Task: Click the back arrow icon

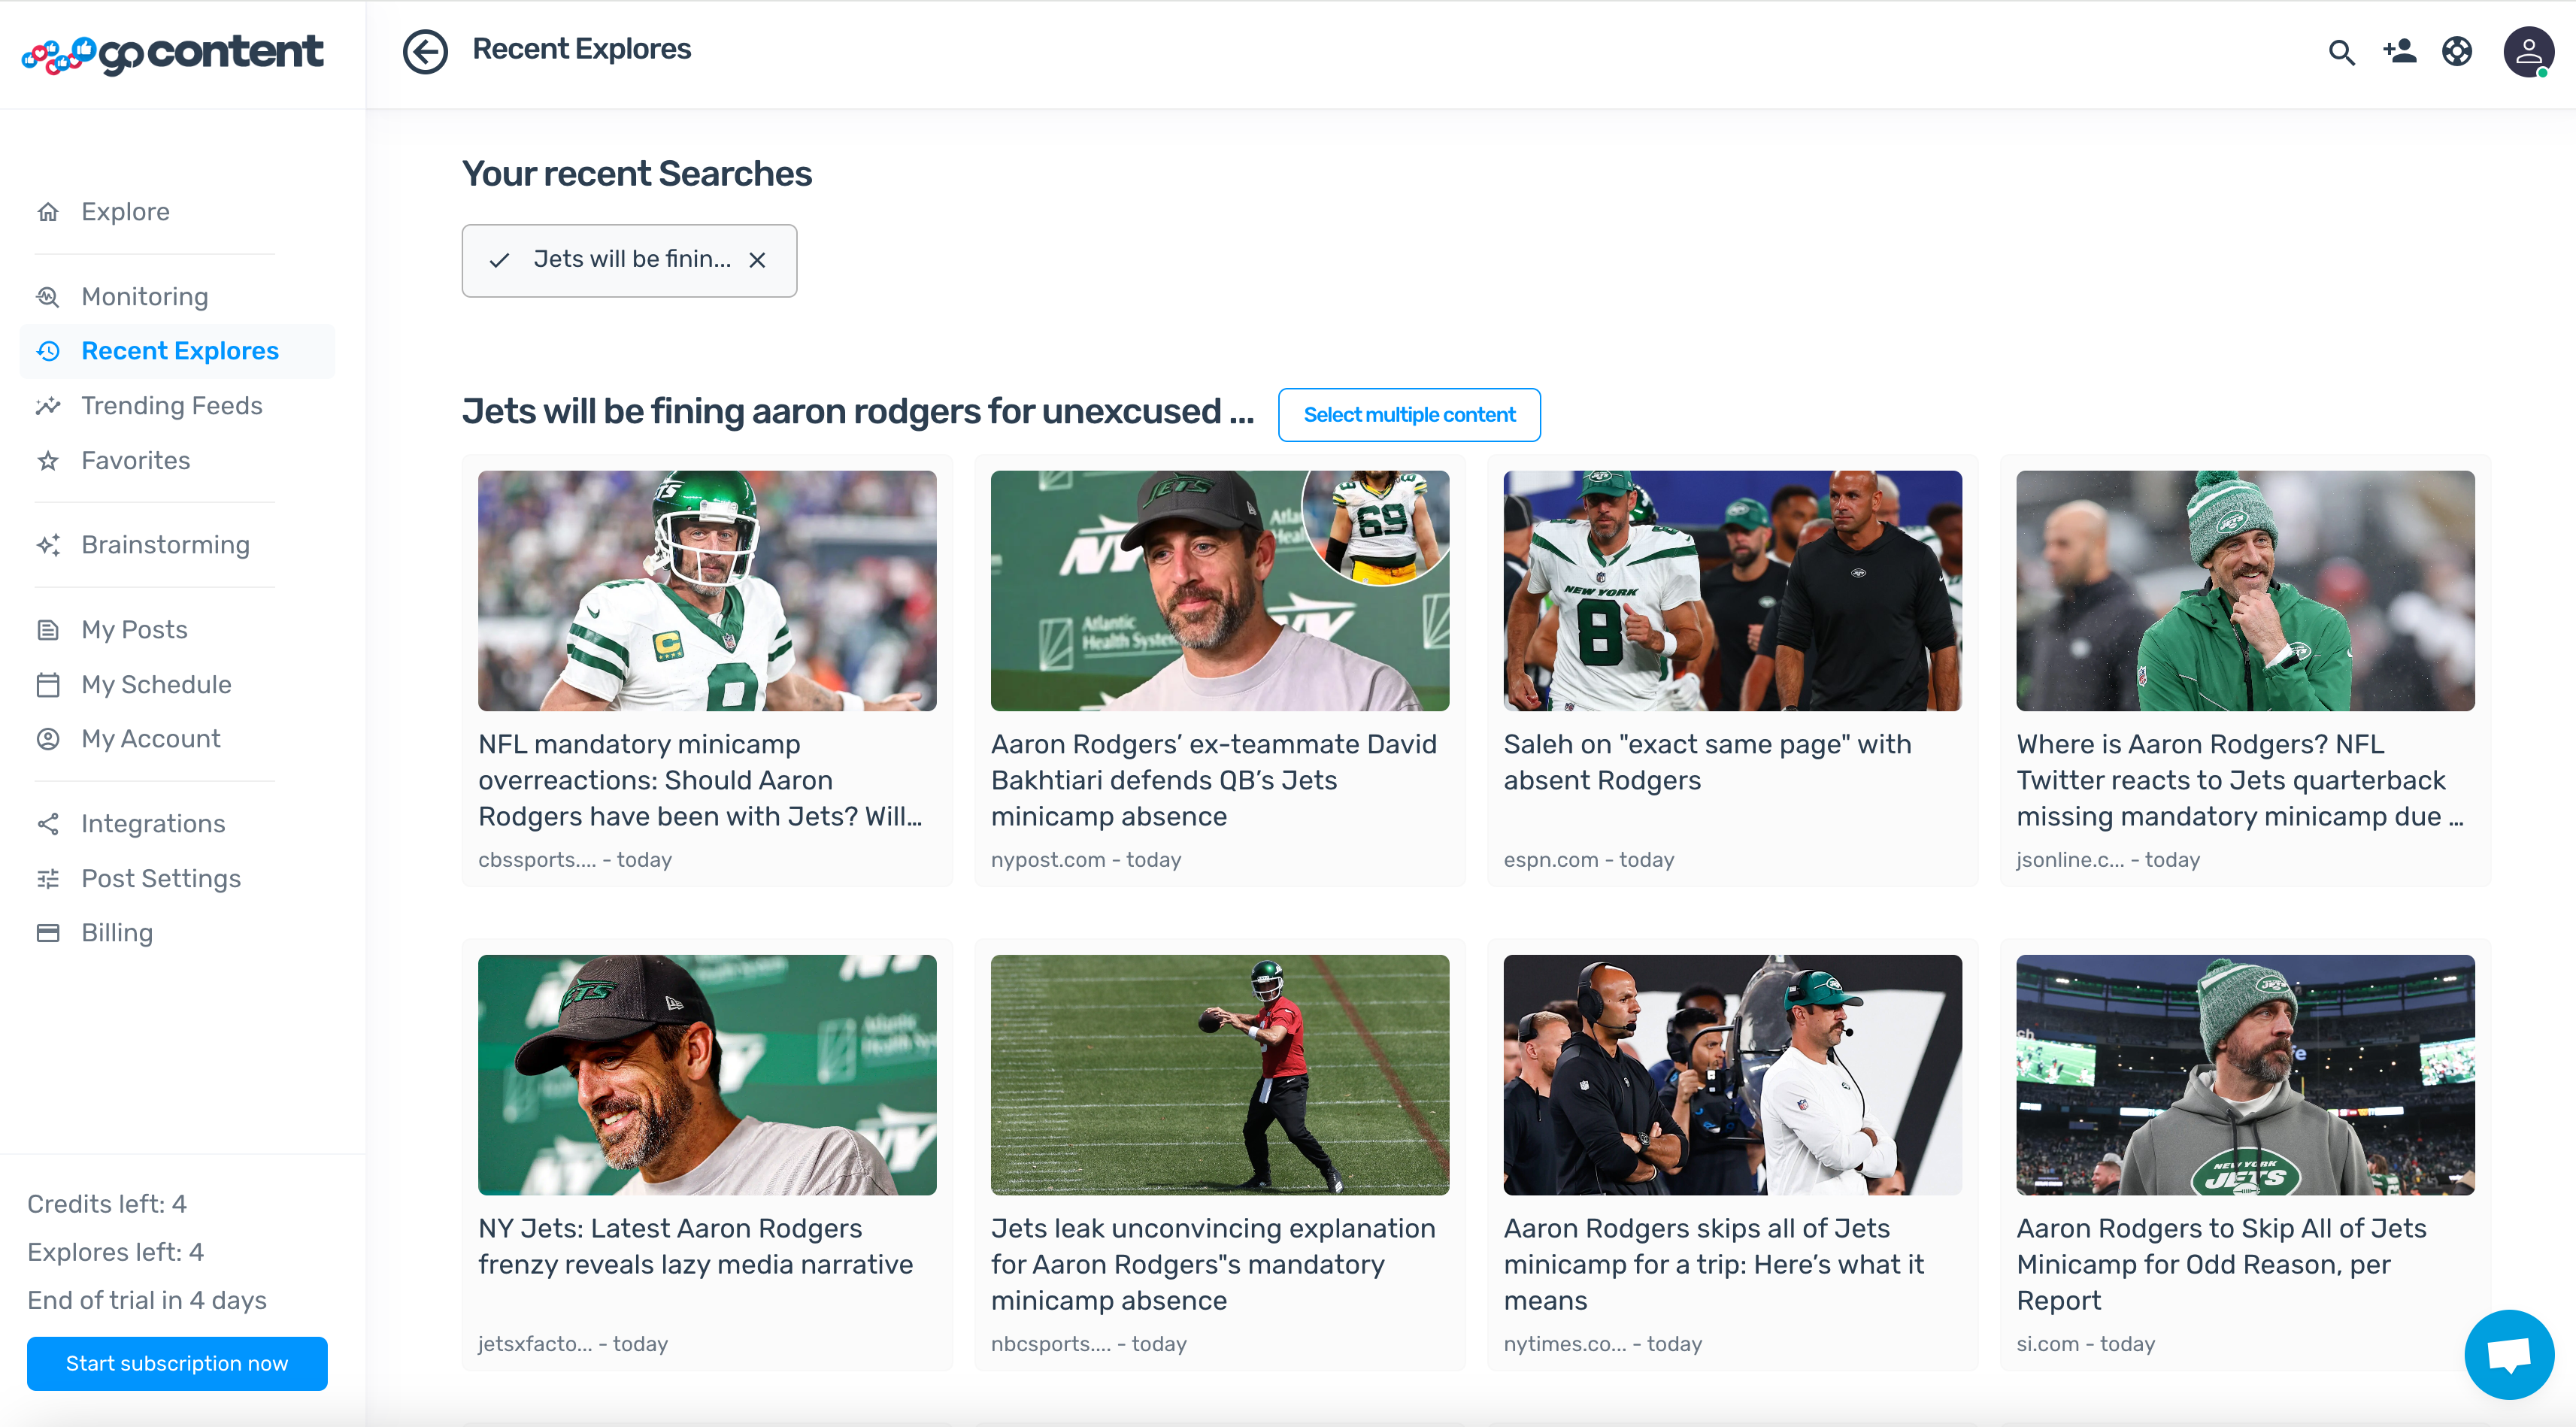Action: pyautogui.click(x=425, y=51)
